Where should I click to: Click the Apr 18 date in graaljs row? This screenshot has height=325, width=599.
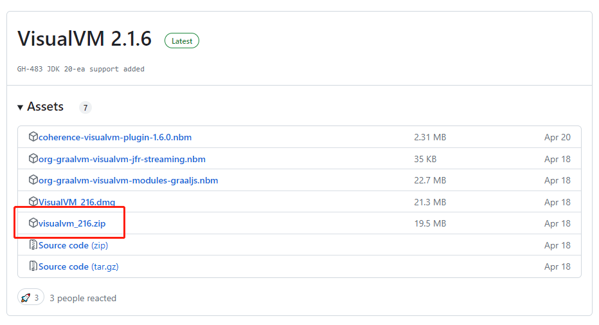(x=557, y=180)
